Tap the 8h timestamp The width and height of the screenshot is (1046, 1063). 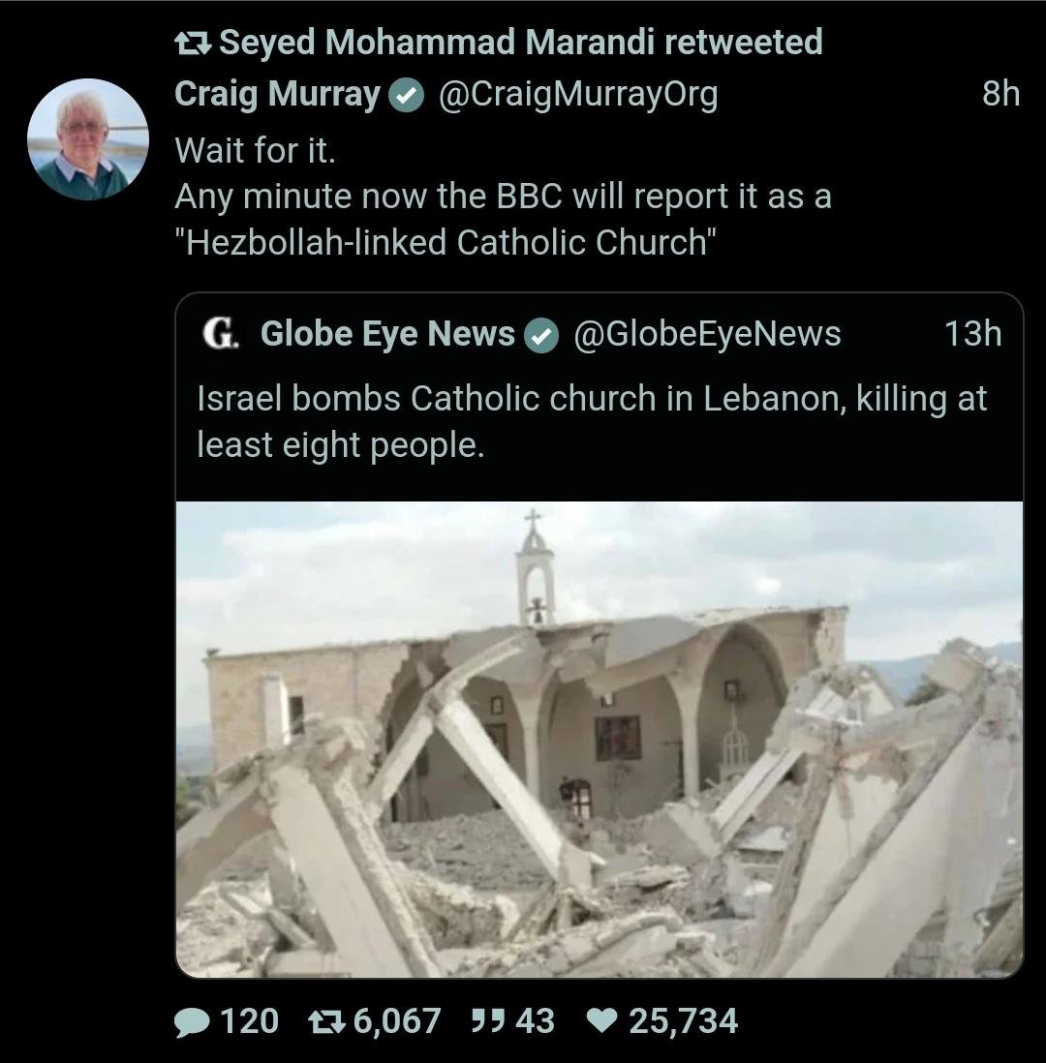click(x=1000, y=94)
